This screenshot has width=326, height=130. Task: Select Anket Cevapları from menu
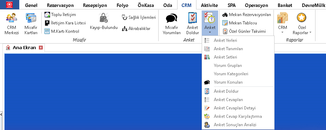[238, 100]
